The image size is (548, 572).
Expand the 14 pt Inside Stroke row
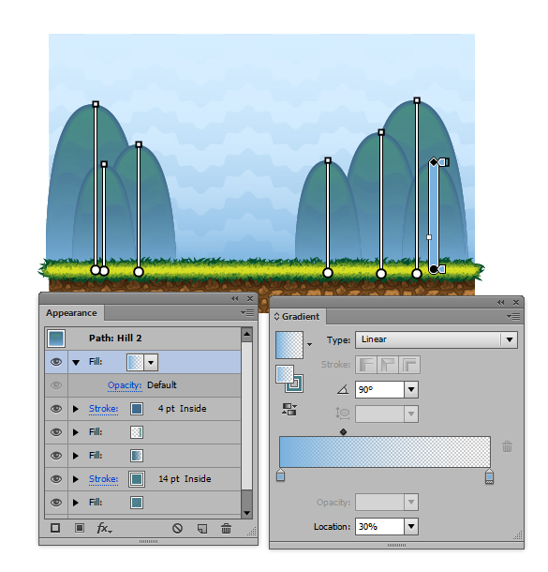(x=76, y=479)
